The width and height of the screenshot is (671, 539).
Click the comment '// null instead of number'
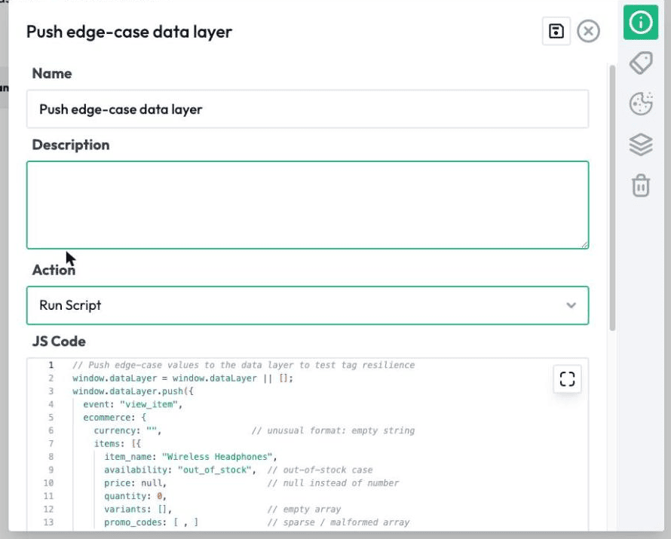tap(333, 483)
